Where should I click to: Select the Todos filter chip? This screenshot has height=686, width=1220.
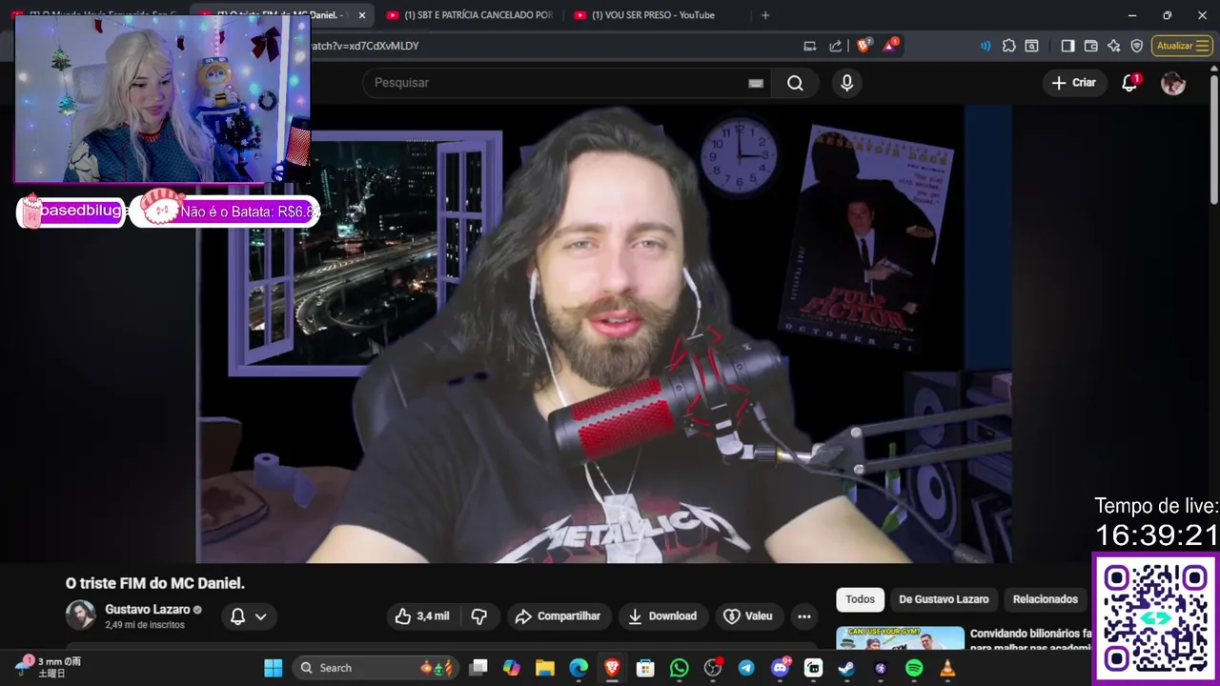[860, 599]
